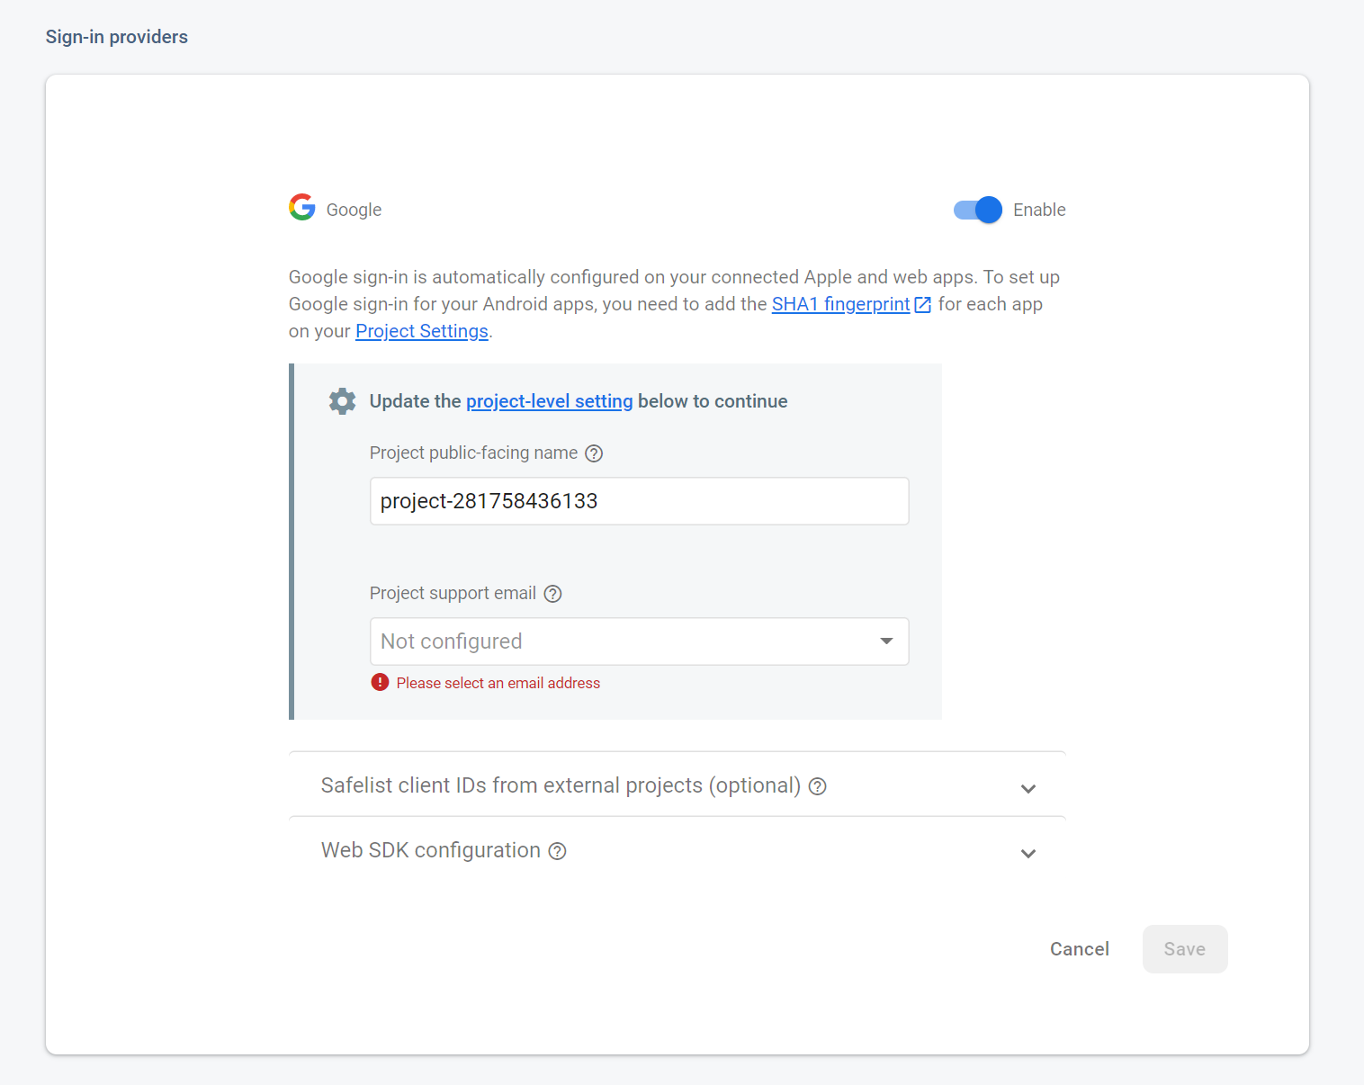
Task: Click the Web SDK configuration section header
Action: [430, 850]
